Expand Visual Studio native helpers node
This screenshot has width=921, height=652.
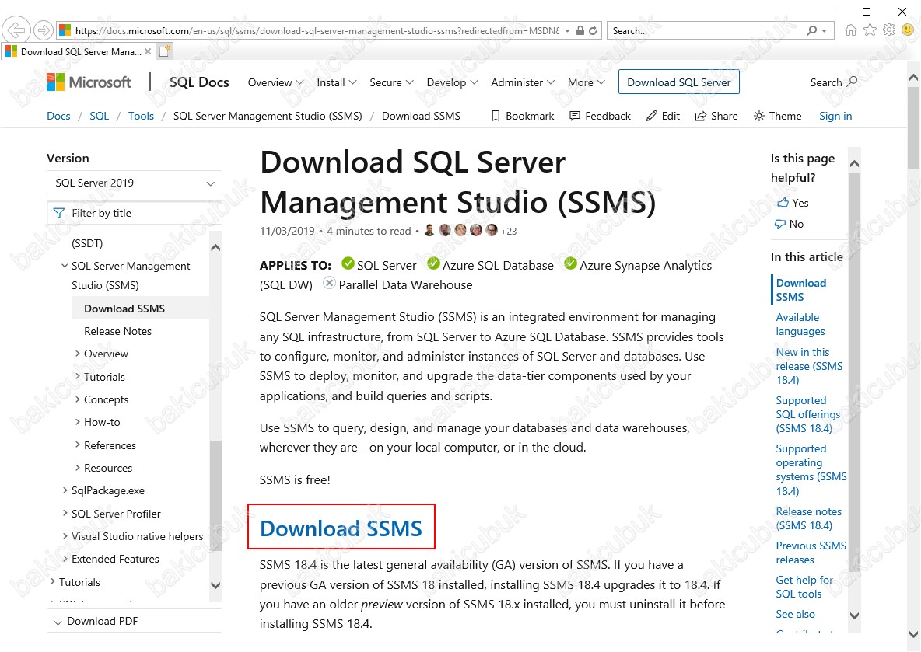[x=65, y=535]
